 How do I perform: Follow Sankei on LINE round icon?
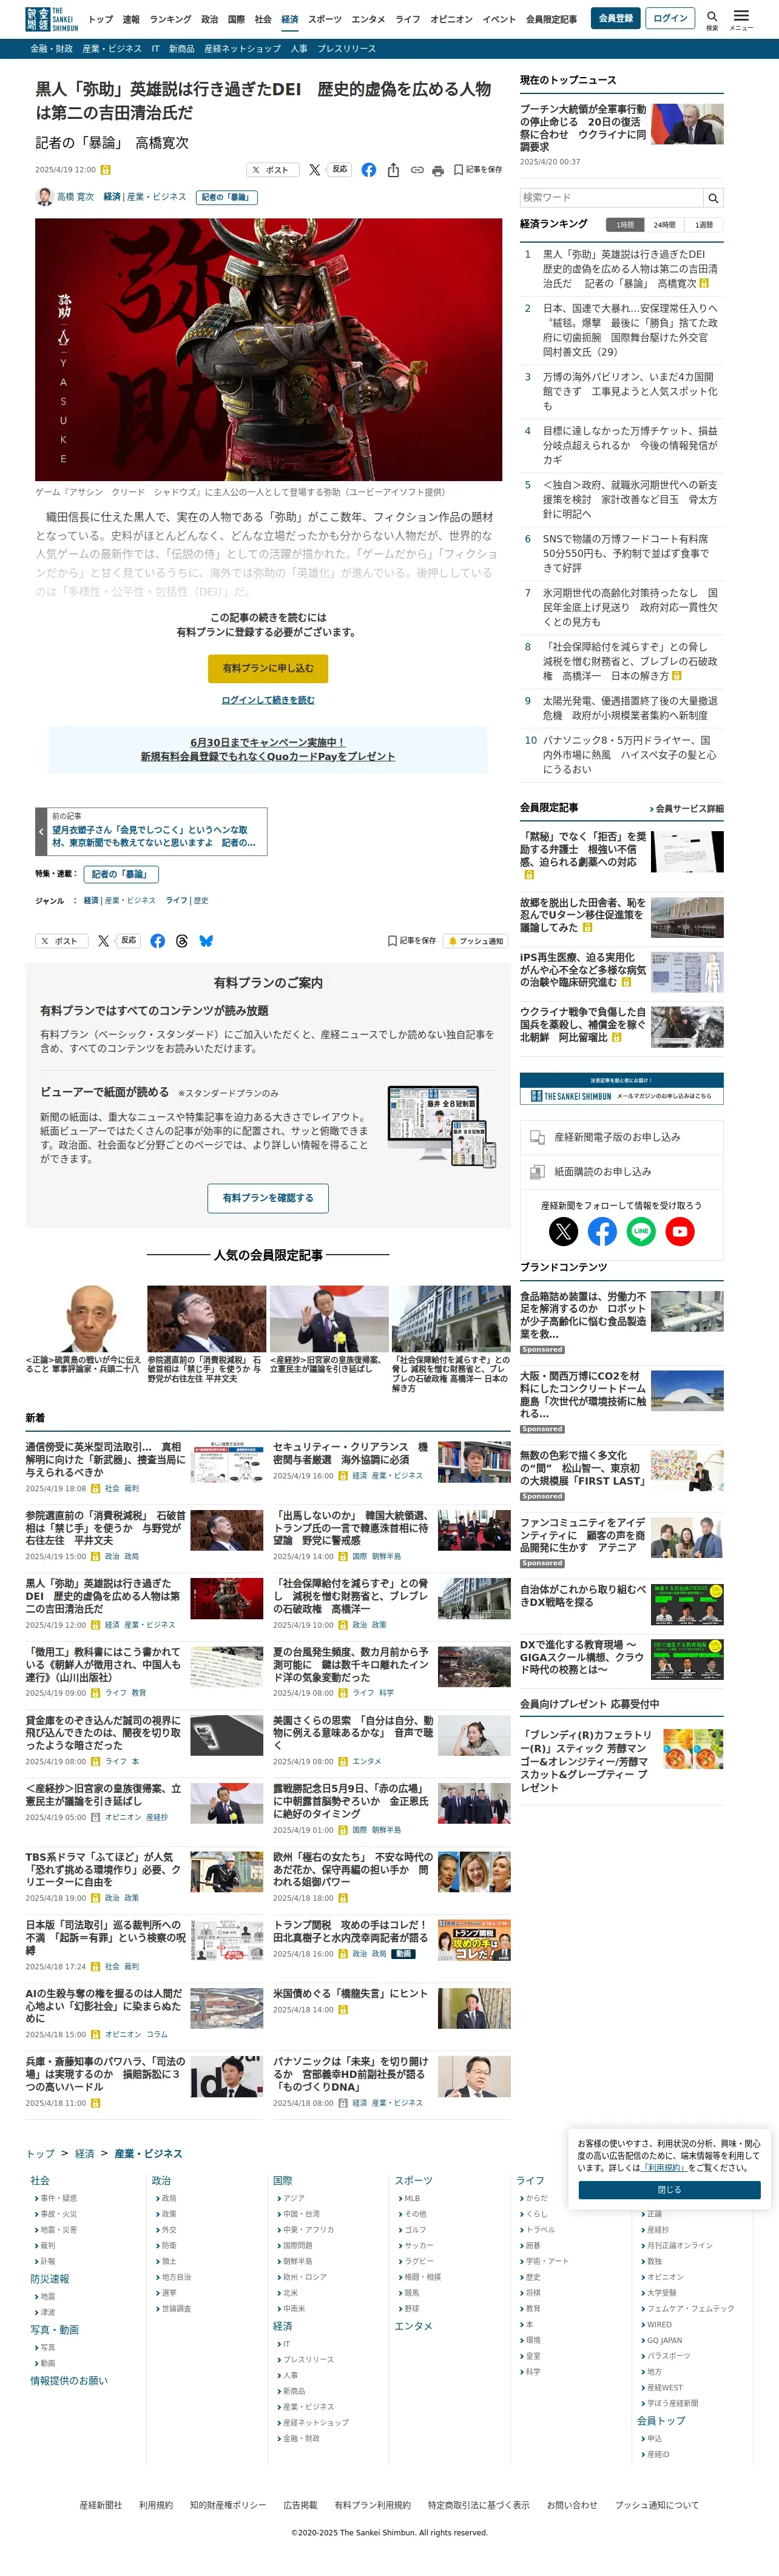point(641,1231)
